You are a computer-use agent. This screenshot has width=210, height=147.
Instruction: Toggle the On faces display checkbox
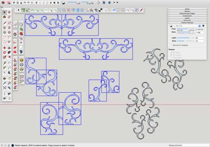(x=171, y=52)
